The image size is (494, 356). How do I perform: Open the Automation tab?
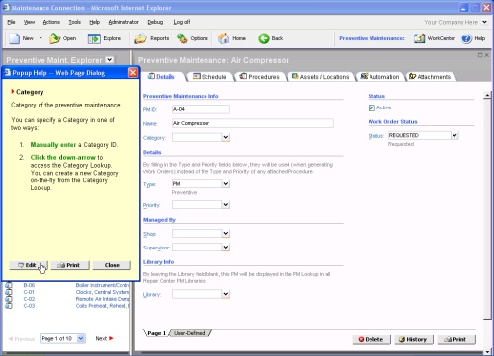pos(379,77)
